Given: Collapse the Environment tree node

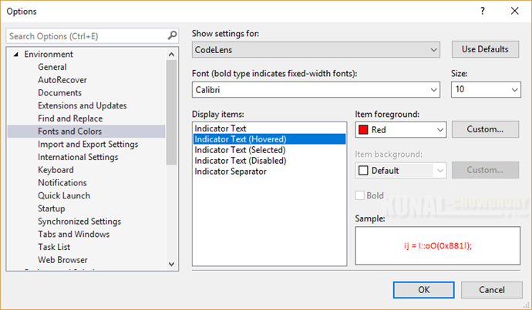Looking at the screenshot, I should point(16,55).
